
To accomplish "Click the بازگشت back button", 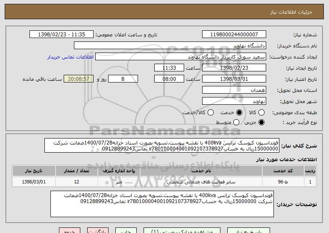I will coord(98,230).
